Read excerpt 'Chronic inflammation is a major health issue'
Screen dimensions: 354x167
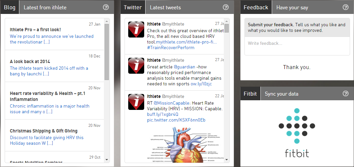tap(50, 109)
